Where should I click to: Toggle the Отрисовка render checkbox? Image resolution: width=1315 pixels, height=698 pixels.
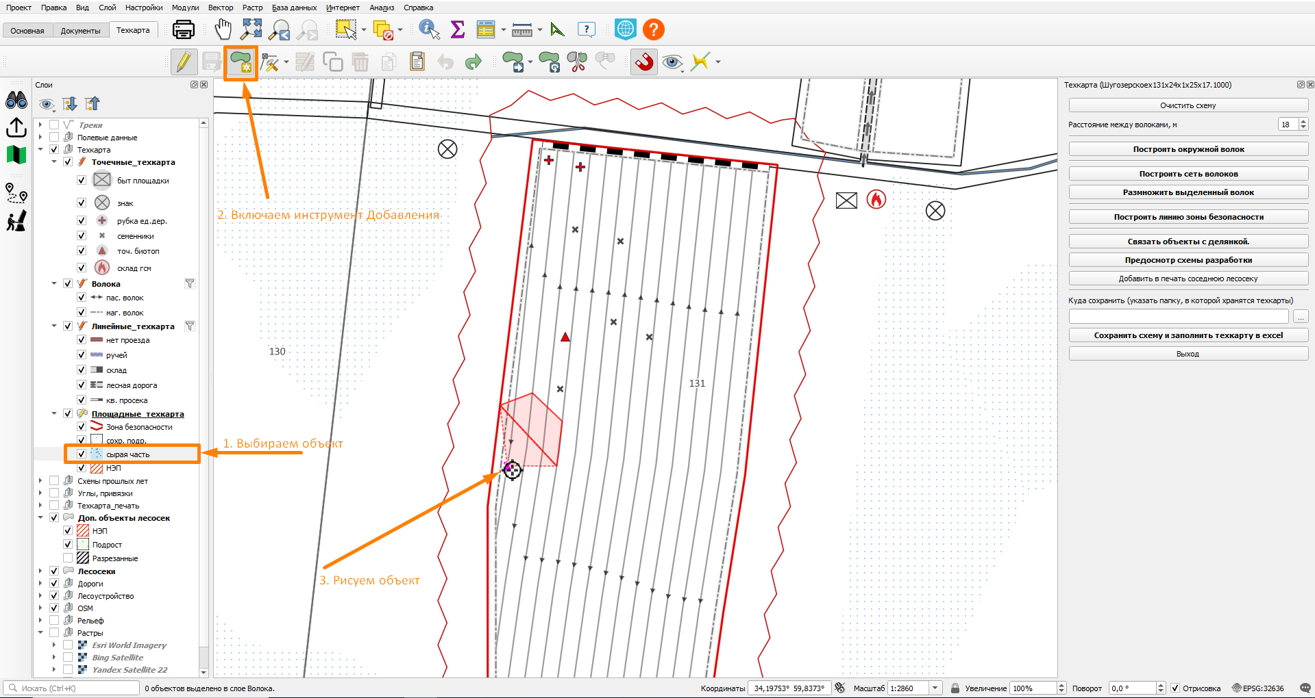click(1175, 688)
